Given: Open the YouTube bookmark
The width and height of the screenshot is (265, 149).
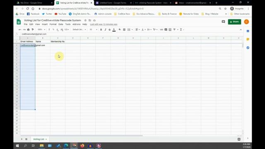Looking at the screenshot, I should click(60, 14).
